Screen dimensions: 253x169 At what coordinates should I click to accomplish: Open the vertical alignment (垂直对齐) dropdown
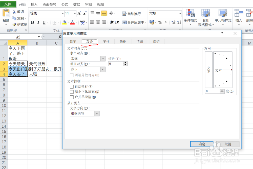pyautogui.click(x=103, y=69)
